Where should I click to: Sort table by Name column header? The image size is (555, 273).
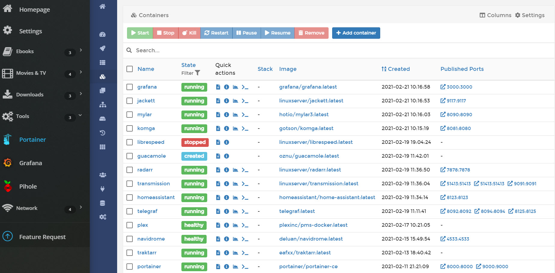146,69
